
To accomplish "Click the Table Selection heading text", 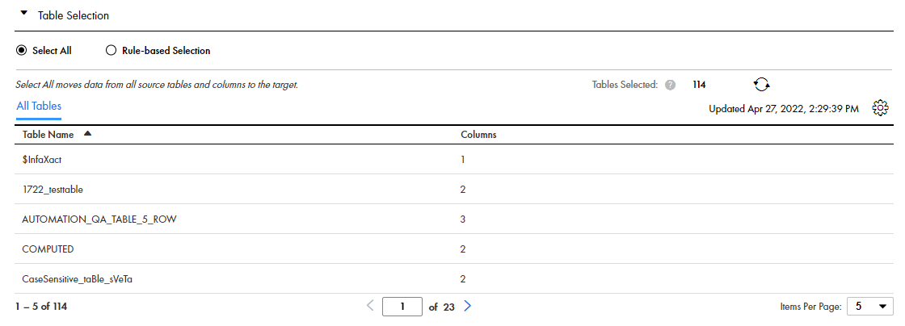I will 74,15.
